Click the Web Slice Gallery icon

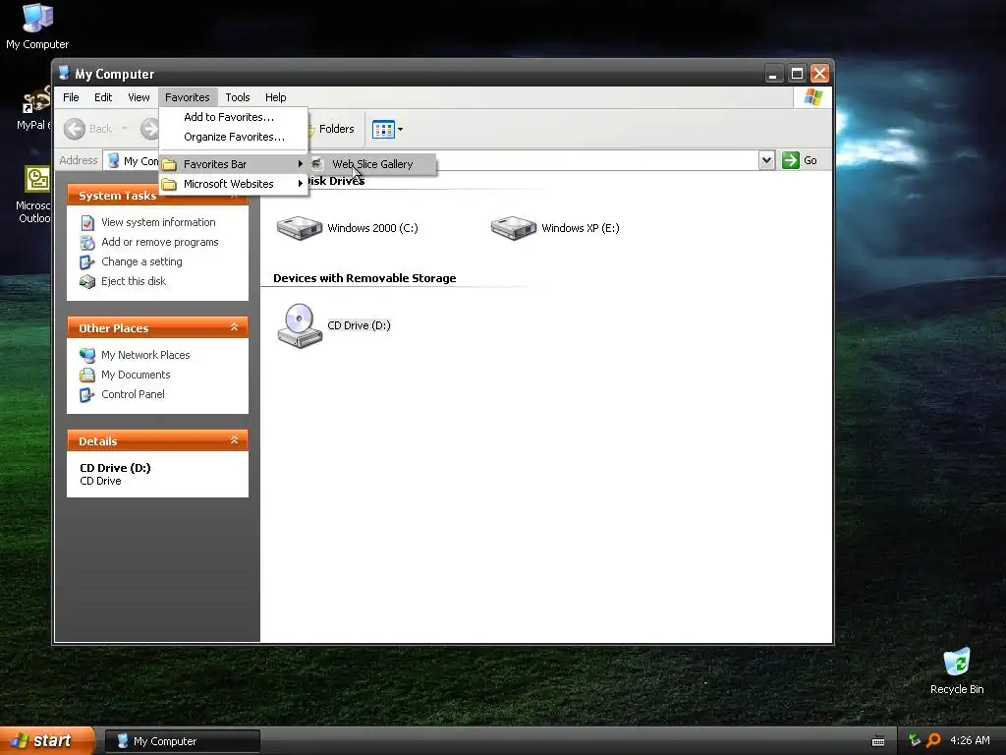317,164
